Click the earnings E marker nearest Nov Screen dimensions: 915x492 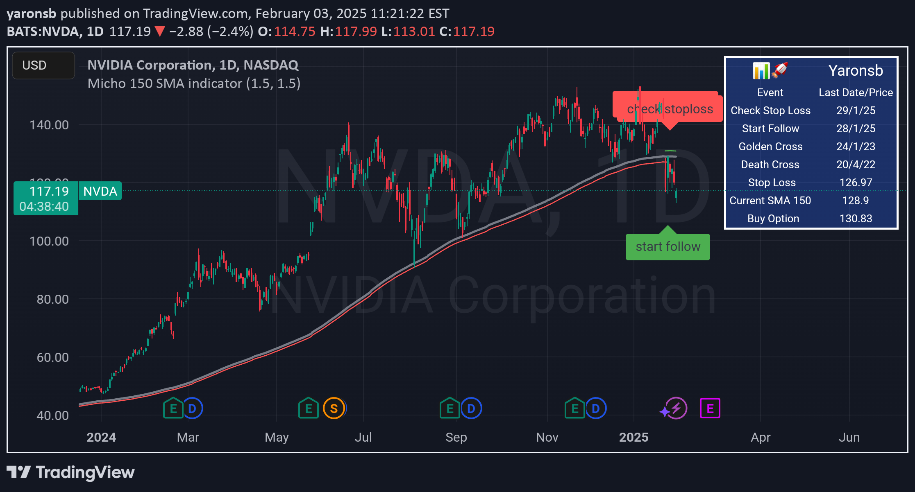point(575,408)
